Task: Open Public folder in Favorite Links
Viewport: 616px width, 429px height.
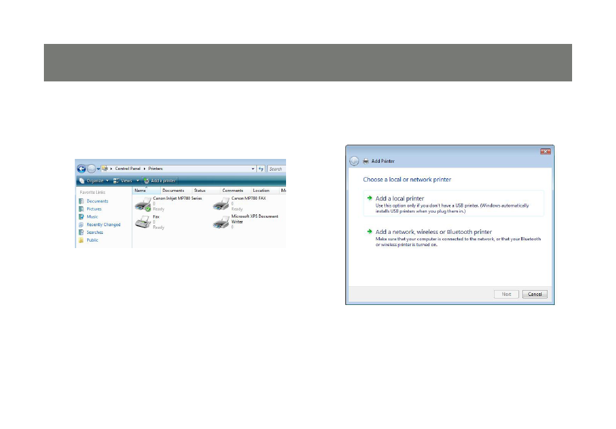Action: 92,240
